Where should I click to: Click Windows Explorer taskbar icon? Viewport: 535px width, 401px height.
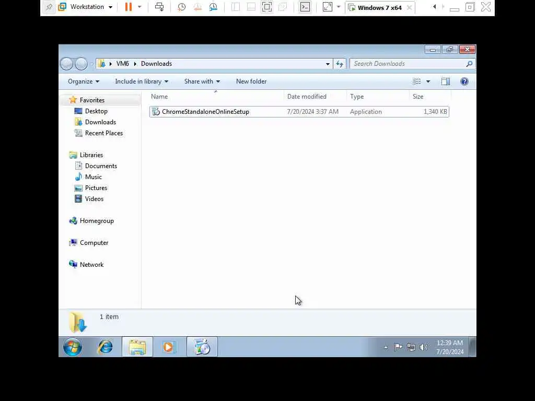click(x=137, y=347)
